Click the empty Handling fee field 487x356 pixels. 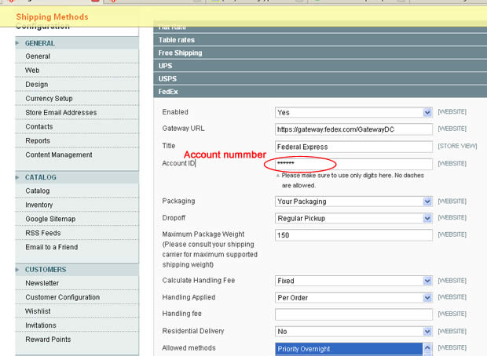[353, 314]
